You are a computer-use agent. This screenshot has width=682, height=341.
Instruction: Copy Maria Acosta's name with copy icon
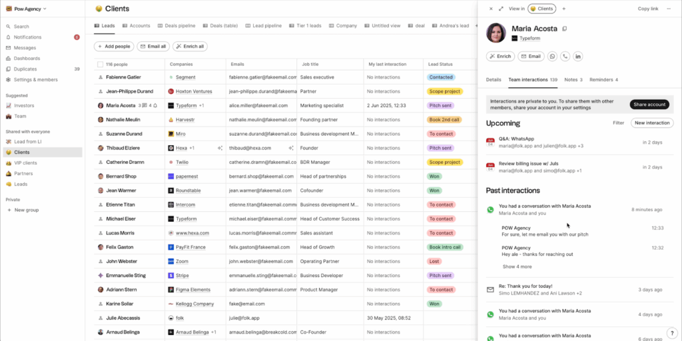point(565,29)
